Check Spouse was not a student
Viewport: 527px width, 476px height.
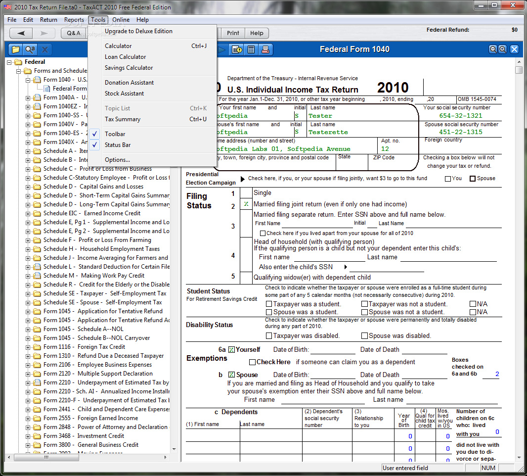(x=364, y=312)
